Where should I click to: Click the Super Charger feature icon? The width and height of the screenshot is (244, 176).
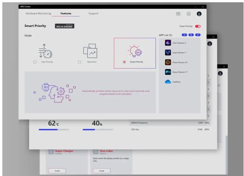click(51, 152)
